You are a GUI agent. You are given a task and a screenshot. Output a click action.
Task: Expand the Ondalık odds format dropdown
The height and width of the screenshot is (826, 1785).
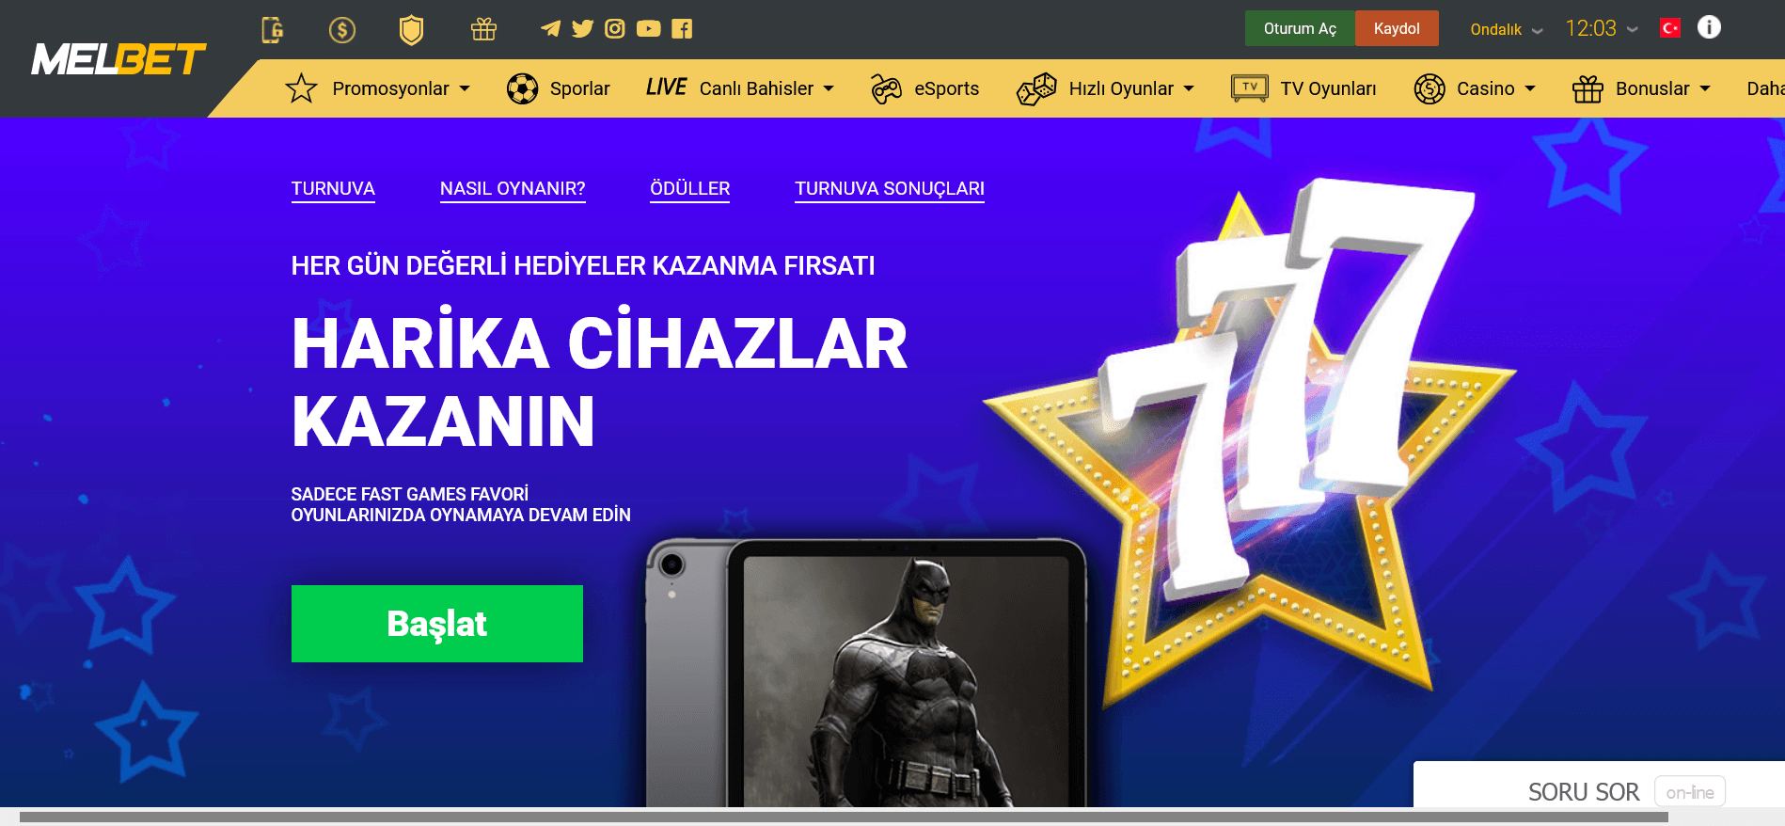pos(1507,29)
